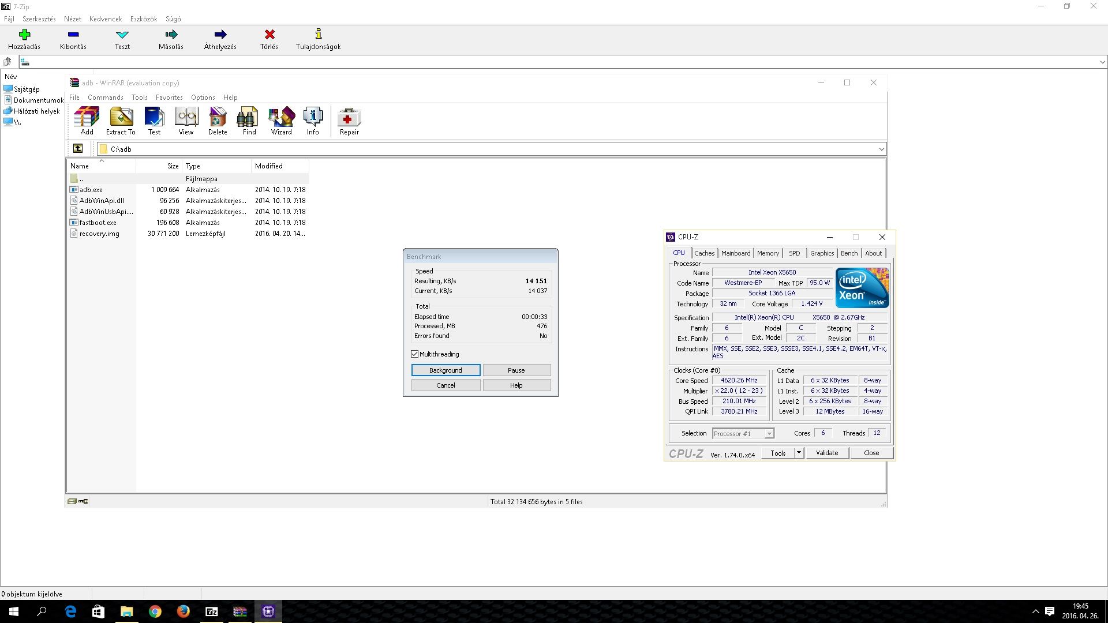The image size is (1108, 623).
Task: Switch to CPU-Z Mainboard tab
Action: click(x=736, y=253)
